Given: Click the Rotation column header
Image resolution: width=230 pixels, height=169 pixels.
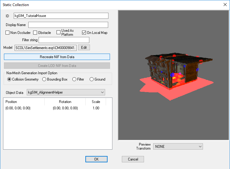Looking at the screenshot, I should 65,102.
